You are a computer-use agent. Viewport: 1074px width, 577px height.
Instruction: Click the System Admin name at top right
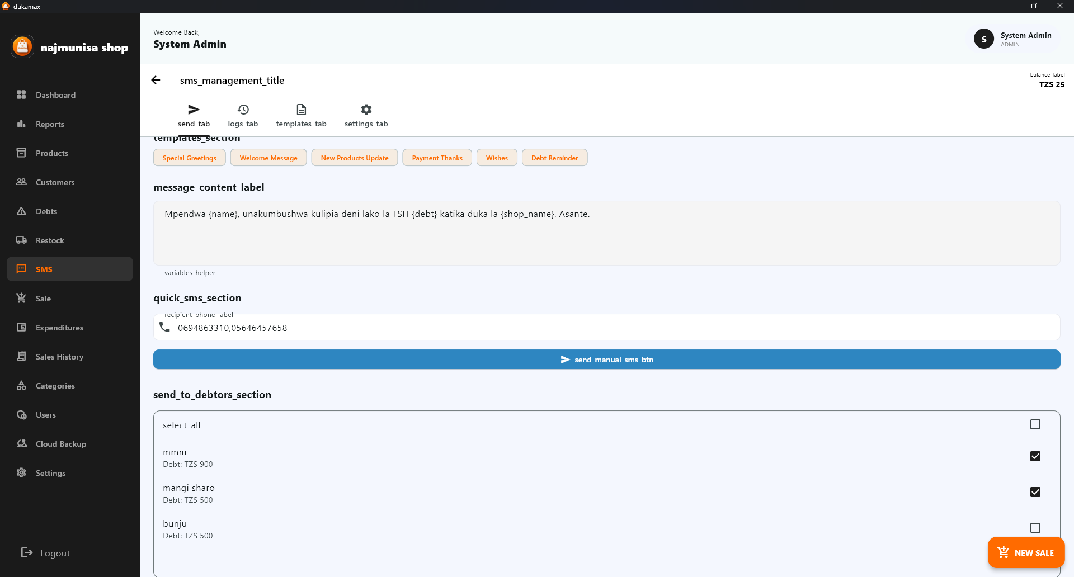1026,35
